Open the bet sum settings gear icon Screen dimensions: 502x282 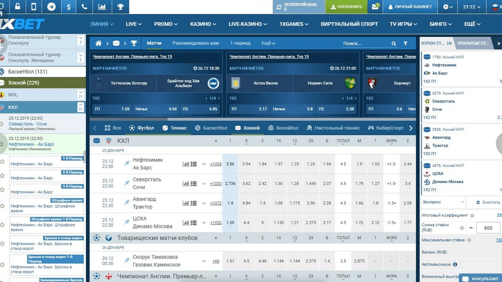[462, 228]
